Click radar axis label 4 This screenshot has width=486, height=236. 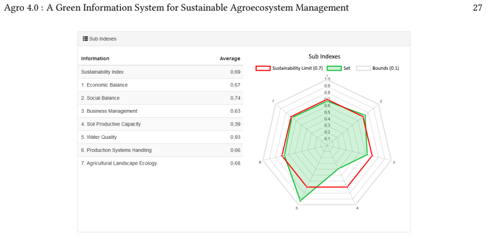coord(357,208)
